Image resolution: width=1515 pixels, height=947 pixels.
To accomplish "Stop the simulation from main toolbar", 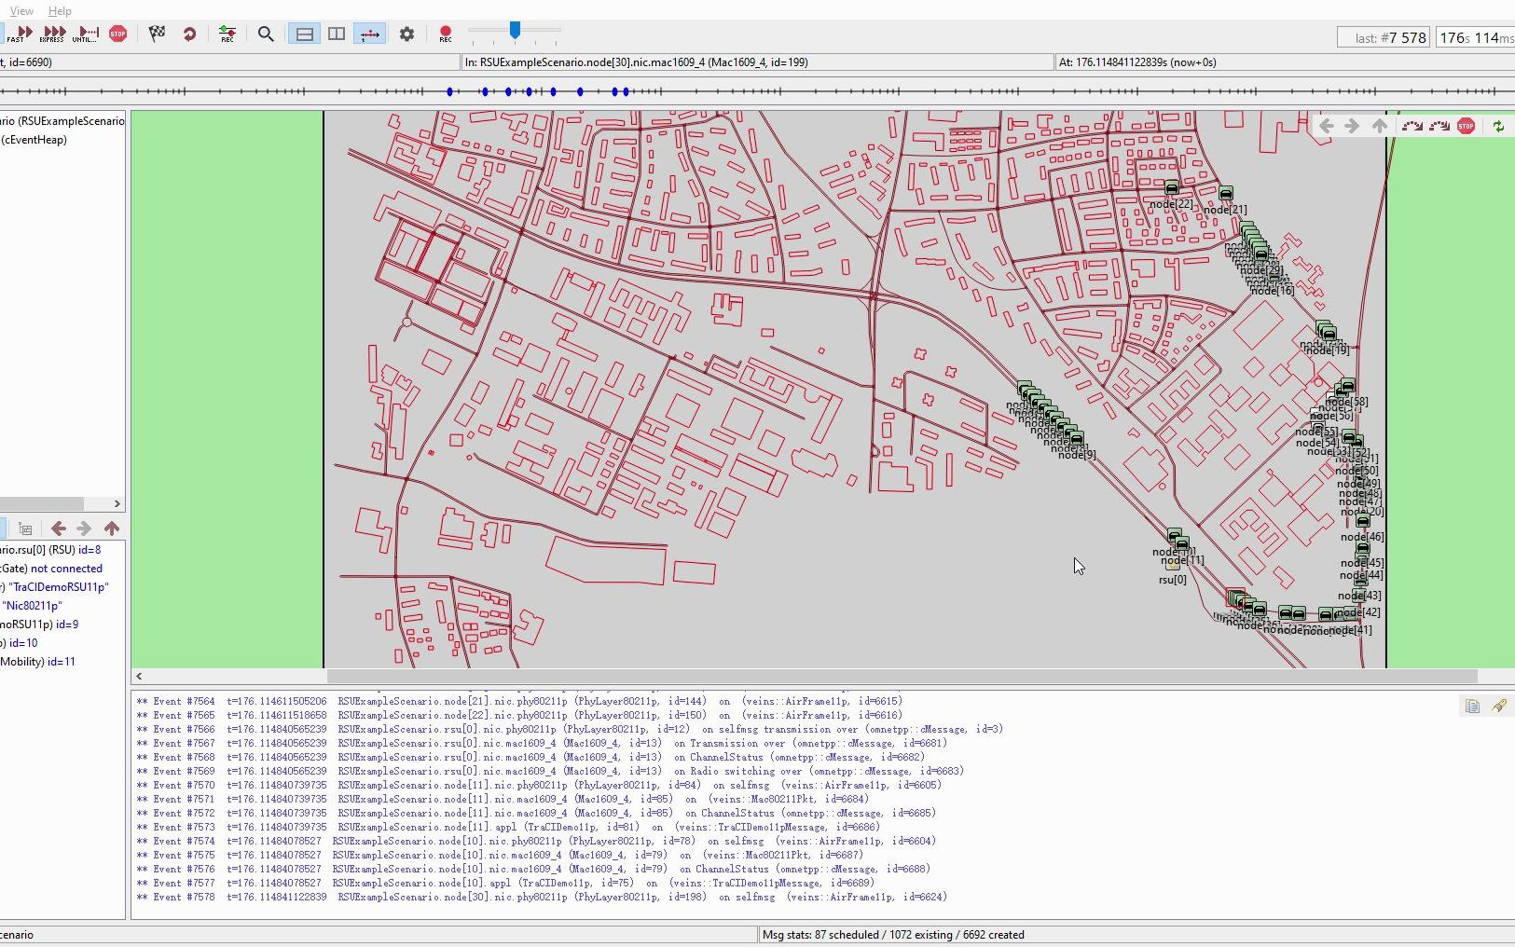I will [x=117, y=34].
